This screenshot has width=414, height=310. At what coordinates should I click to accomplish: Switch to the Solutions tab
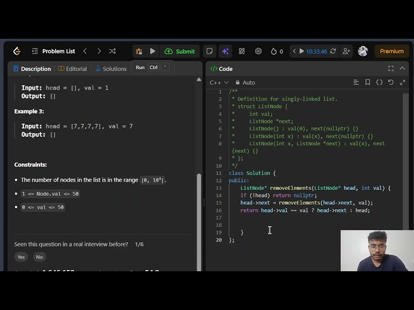(x=111, y=69)
